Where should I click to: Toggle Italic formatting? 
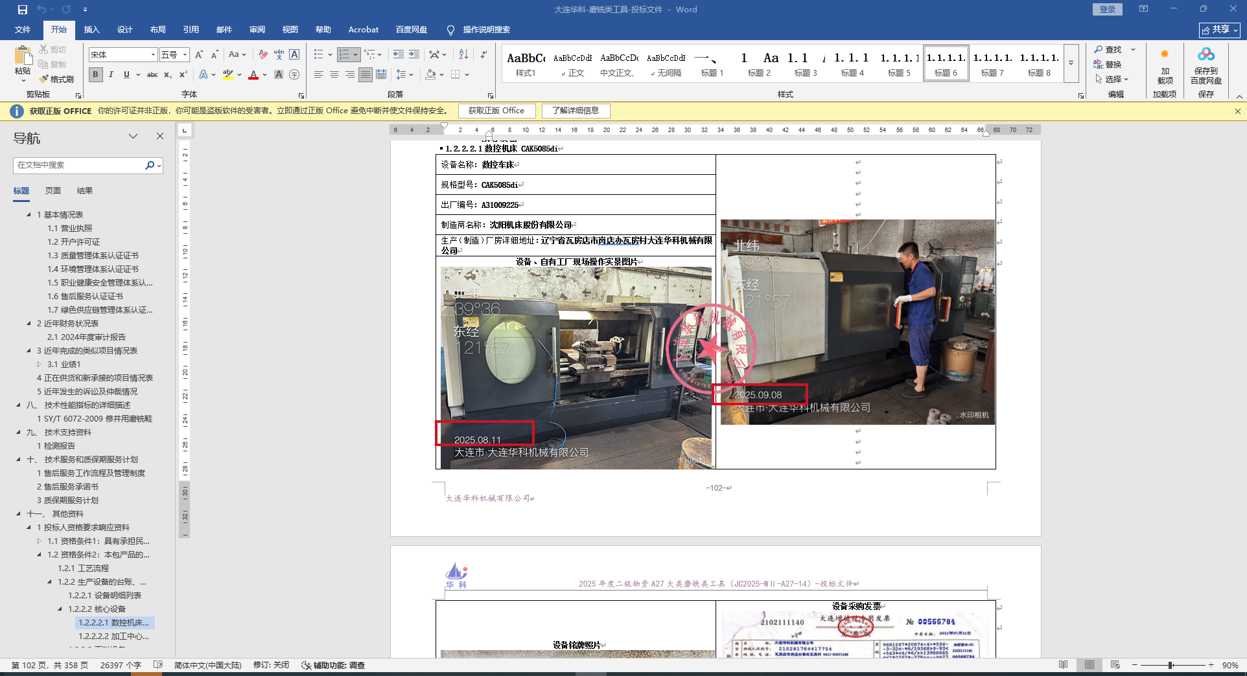click(111, 74)
